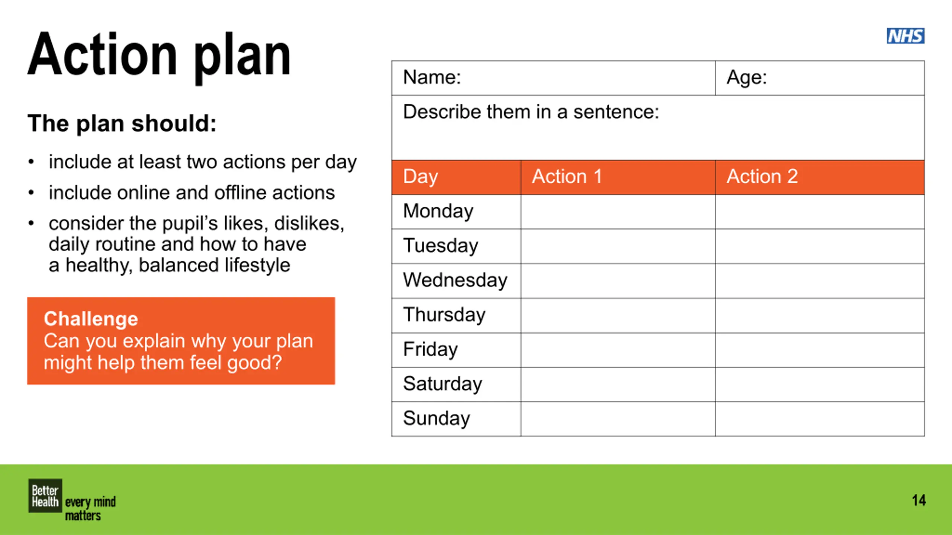
Task: Click the Wednesday row label
Action: click(455, 281)
